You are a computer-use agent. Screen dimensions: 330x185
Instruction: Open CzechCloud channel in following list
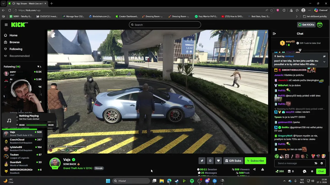[x=23, y=141]
